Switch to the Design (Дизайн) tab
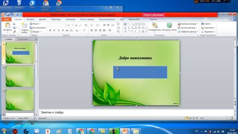 42,19
